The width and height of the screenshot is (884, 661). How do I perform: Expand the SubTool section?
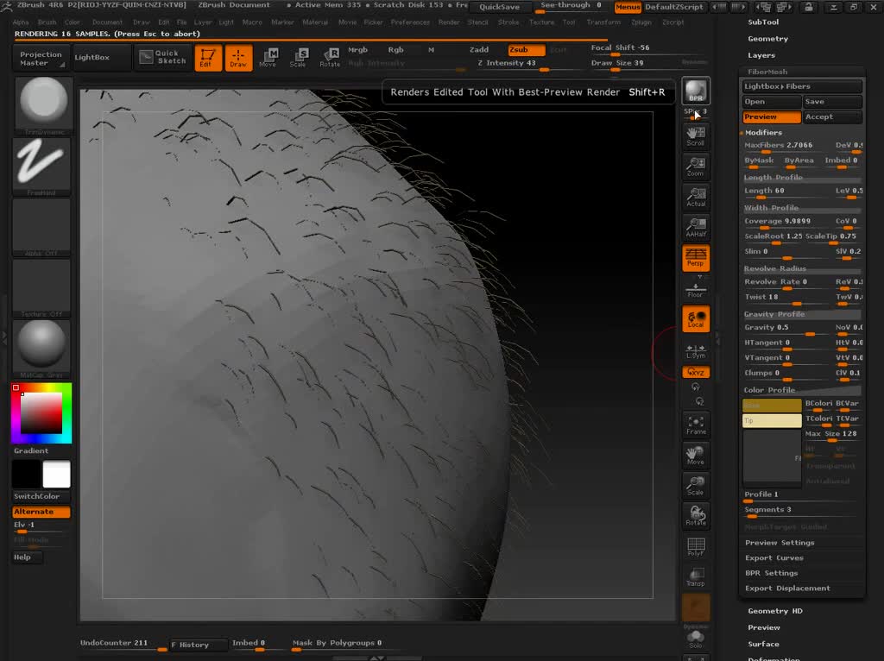[x=763, y=22]
